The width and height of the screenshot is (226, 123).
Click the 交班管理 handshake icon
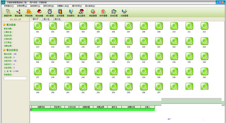[125, 13]
